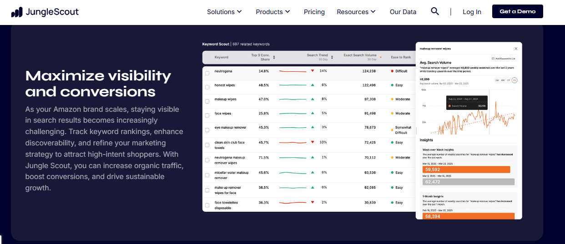
Task: Click the sort arrows for Top 3 Conv. Share
Action: coord(274,57)
